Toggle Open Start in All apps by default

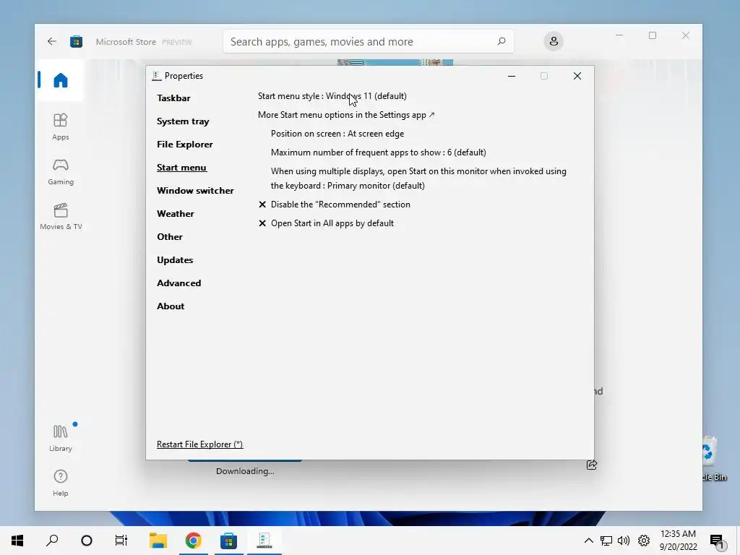(x=326, y=223)
